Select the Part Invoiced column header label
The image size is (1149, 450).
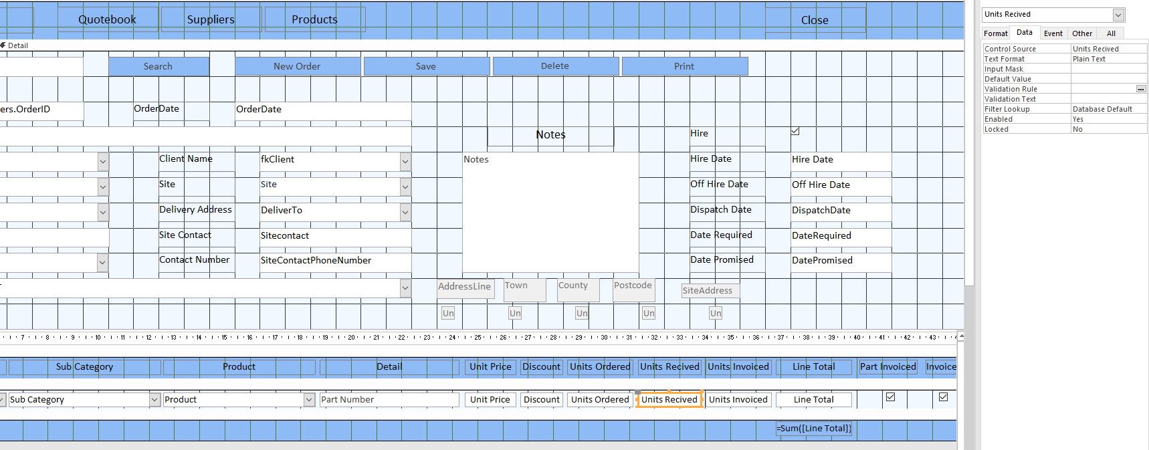pyautogui.click(x=888, y=367)
